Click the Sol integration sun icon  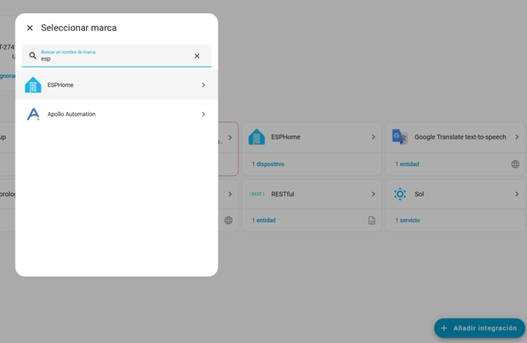click(x=400, y=194)
